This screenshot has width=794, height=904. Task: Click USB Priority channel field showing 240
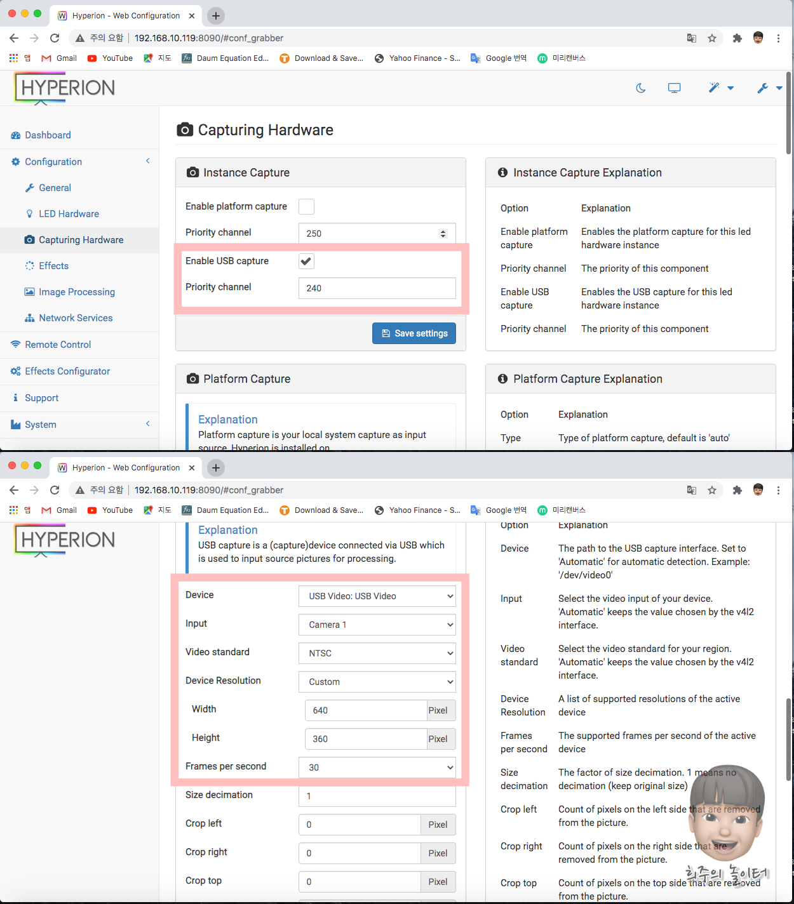click(377, 288)
